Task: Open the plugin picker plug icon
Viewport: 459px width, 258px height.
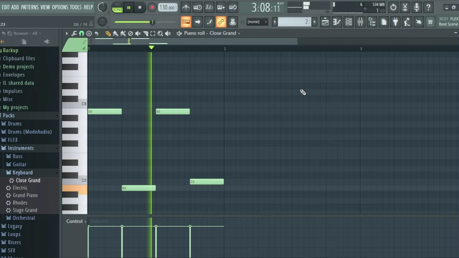Action: pyautogui.click(x=395, y=22)
